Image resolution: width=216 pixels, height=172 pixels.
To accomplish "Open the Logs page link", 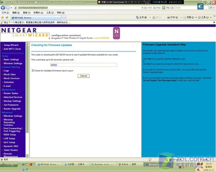I will coord(6,71).
